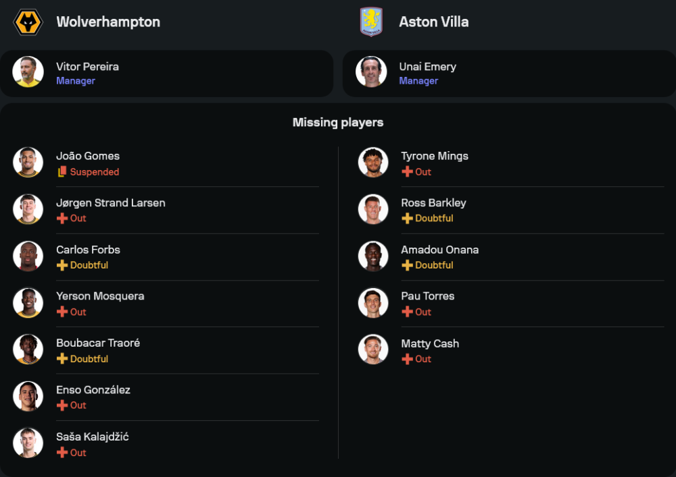Click the Aston Villa club crest icon

371,22
